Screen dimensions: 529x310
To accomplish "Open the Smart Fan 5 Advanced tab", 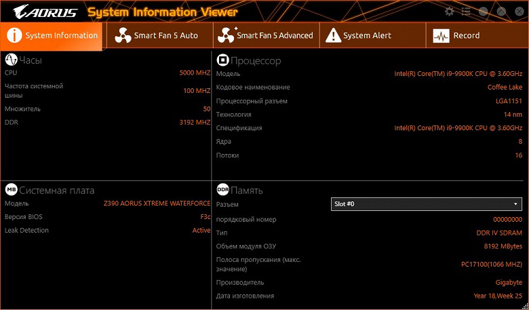I will click(x=267, y=35).
